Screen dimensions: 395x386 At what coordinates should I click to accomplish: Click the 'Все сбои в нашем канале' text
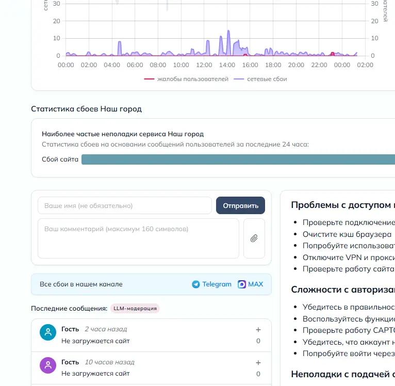(81, 284)
